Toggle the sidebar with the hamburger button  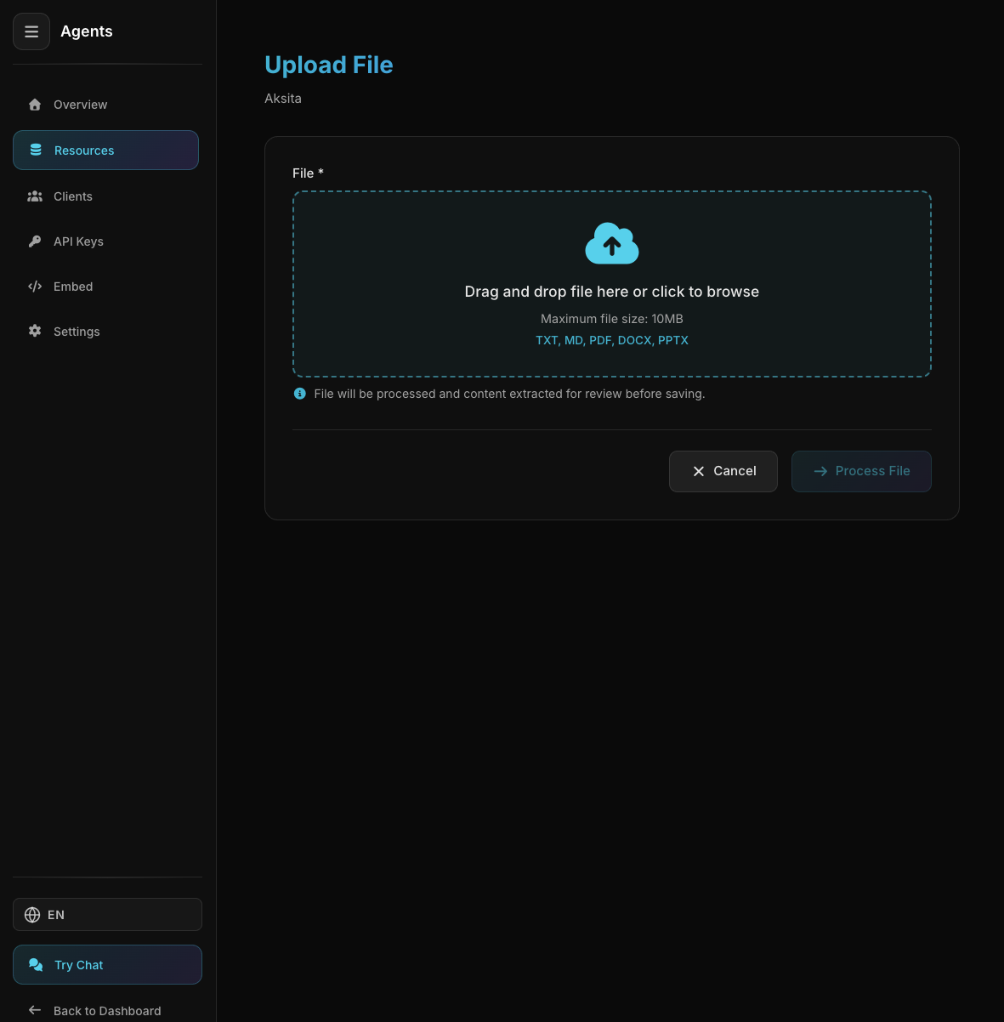coord(31,31)
